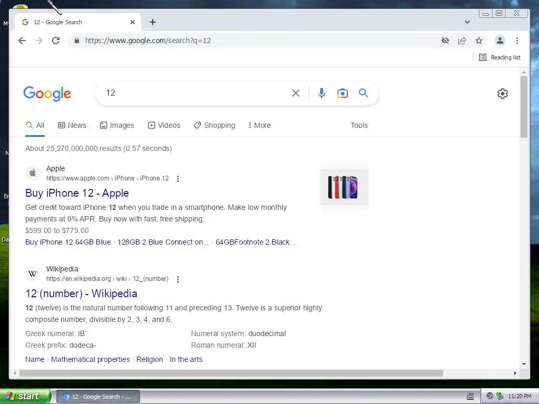Switch to the Images tab
Screen dimensions: 539x404
[117, 125]
